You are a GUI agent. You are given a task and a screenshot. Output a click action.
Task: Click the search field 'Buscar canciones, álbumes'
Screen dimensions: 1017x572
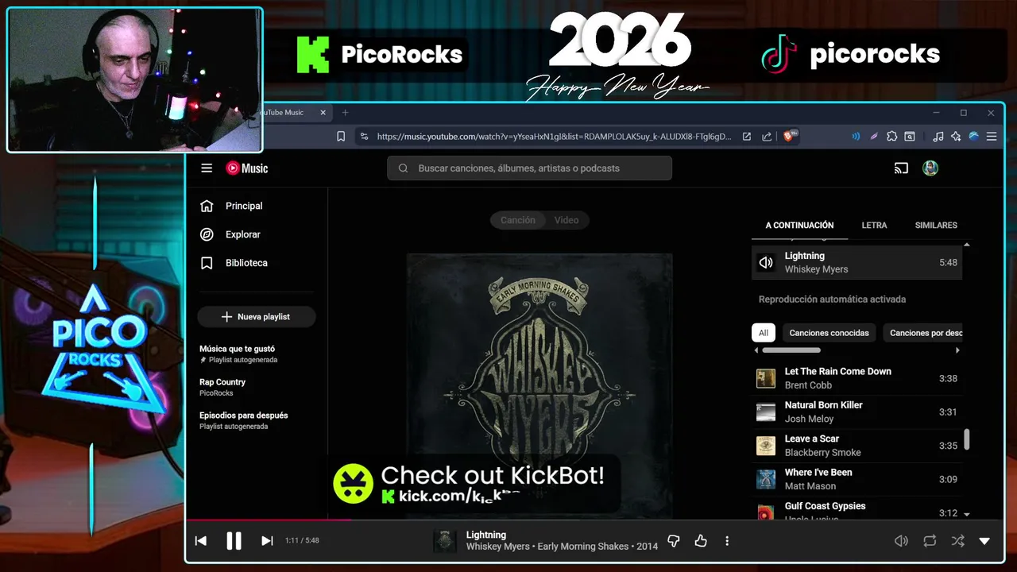click(x=529, y=168)
